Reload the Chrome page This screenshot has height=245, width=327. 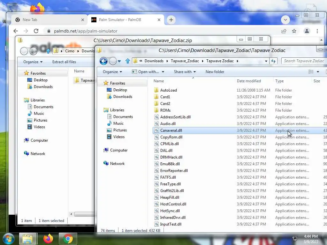click(x=36, y=31)
